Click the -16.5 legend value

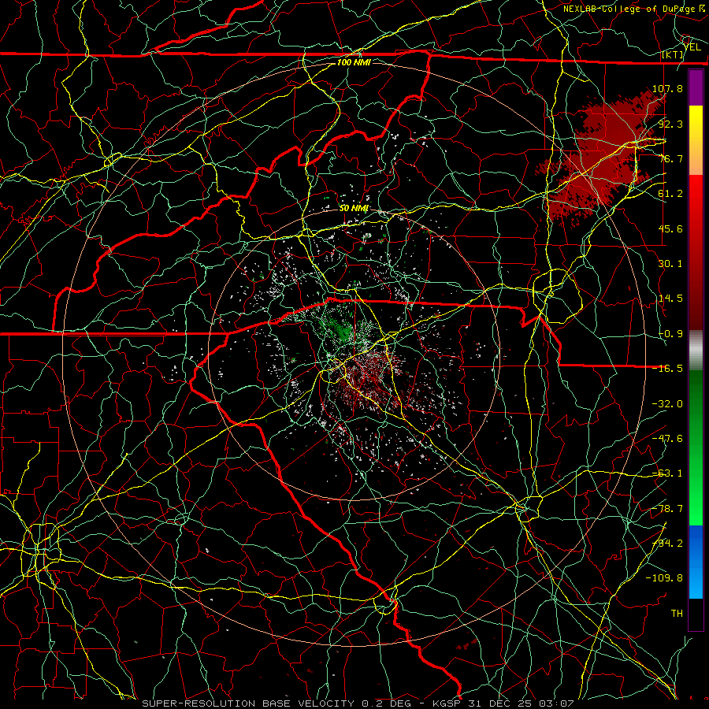[667, 369]
